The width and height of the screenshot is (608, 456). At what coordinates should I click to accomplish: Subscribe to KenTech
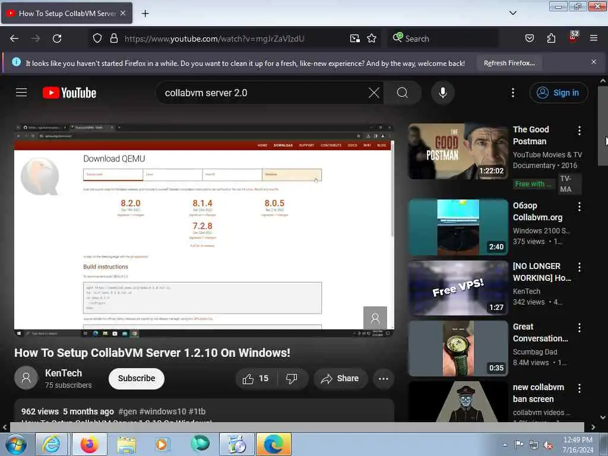[137, 378]
